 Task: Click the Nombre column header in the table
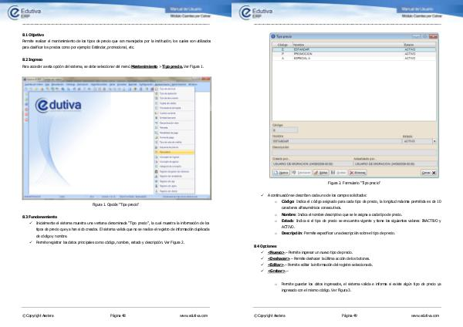point(298,45)
